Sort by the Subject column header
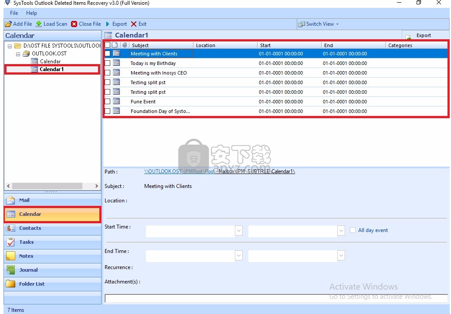The image size is (451, 314). (161, 45)
